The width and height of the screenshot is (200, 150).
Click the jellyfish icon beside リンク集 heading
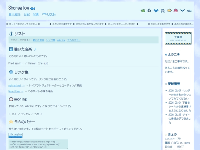tap(11, 72)
